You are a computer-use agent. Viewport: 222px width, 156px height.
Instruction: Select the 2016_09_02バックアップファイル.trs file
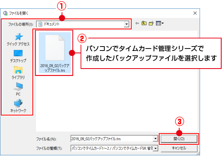click(x=55, y=53)
